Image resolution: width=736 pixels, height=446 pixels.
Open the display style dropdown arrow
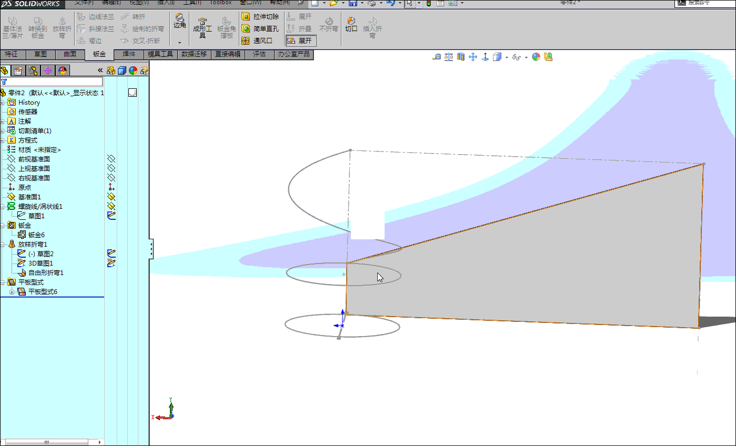pyautogui.click(x=507, y=57)
